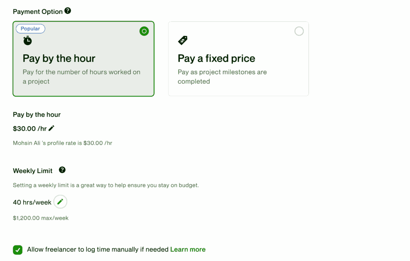410x261 pixels.
Task: Click the Popular badge on hourly card
Action: click(30, 29)
